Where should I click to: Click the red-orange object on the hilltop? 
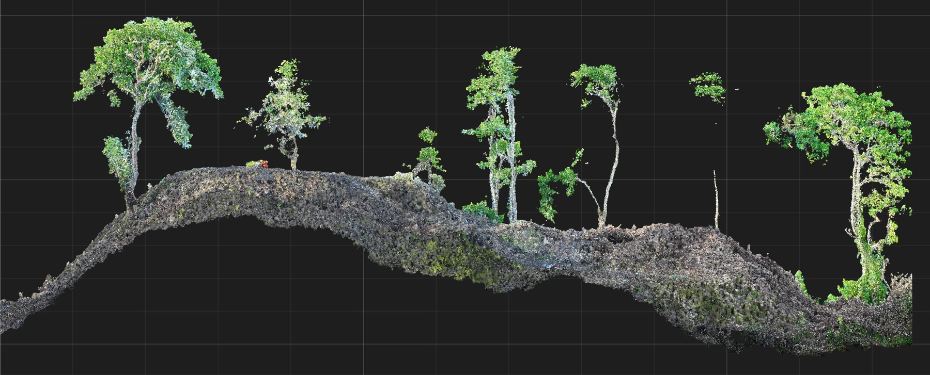point(263,164)
